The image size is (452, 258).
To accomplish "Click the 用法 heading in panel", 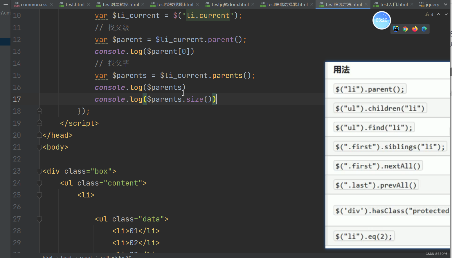I will [x=341, y=70].
